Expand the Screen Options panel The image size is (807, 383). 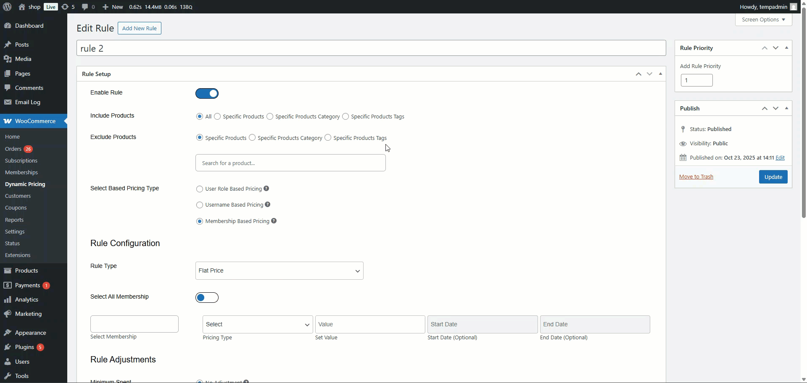(x=763, y=19)
